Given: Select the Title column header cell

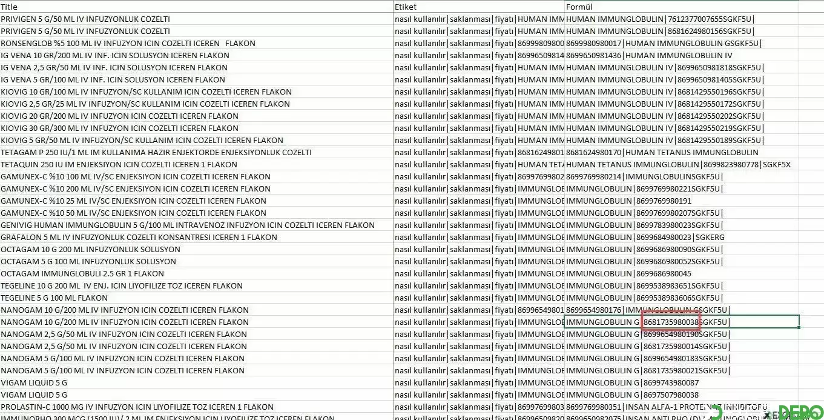Looking at the screenshot, I should [x=196, y=7].
